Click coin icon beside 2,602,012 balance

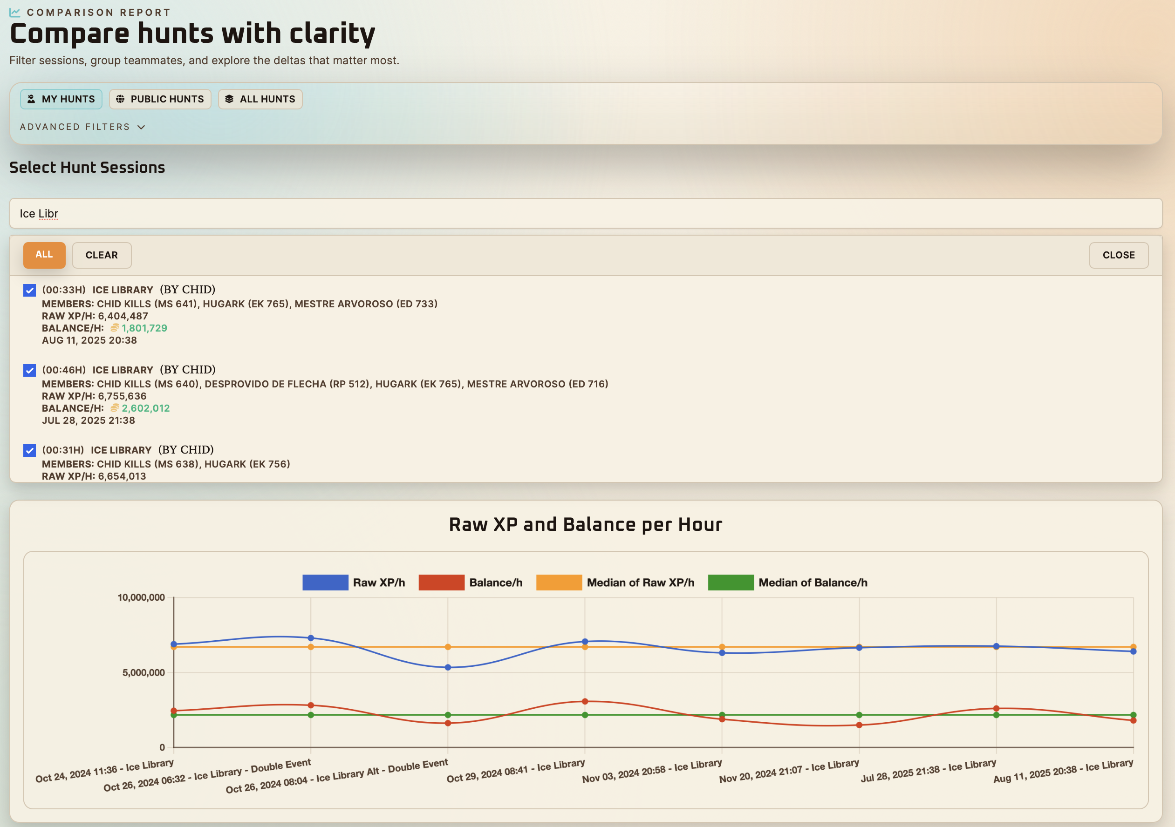(x=115, y=408)
